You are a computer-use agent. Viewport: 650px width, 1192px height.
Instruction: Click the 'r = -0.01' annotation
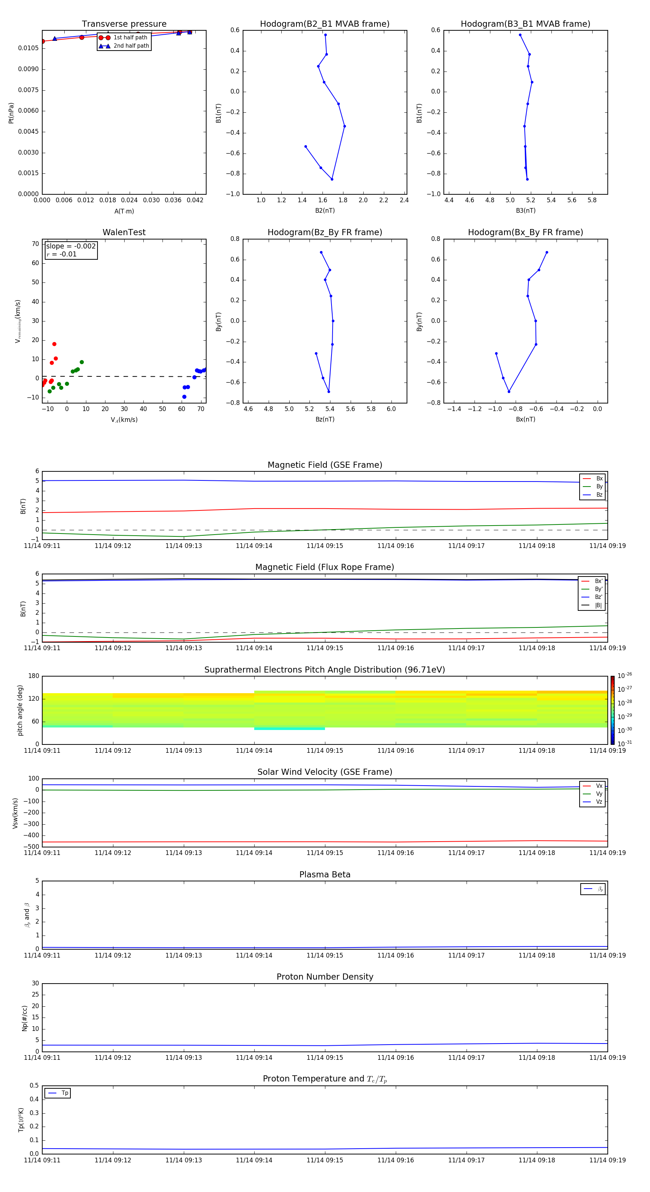click(61, 255)
